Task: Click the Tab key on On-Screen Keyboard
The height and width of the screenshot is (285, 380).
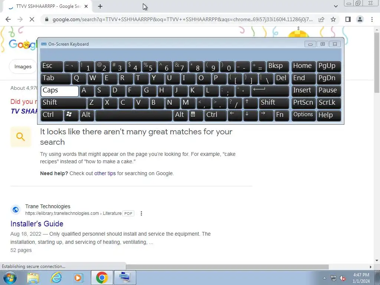Action: [56, 79]
